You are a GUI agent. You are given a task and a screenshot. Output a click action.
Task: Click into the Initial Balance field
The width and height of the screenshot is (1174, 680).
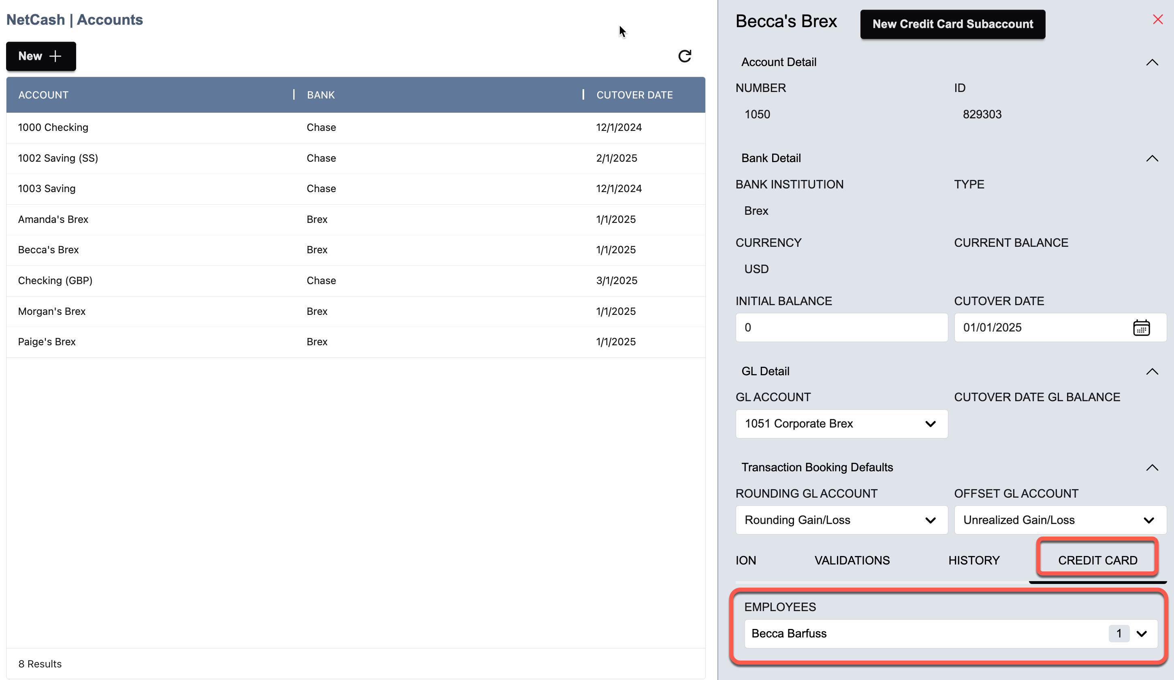tap(841, 328)
